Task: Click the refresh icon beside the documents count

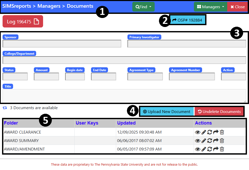Action: [5, 108]
